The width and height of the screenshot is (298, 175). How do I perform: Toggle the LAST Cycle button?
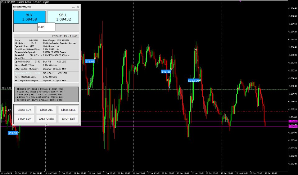[46, 119]
